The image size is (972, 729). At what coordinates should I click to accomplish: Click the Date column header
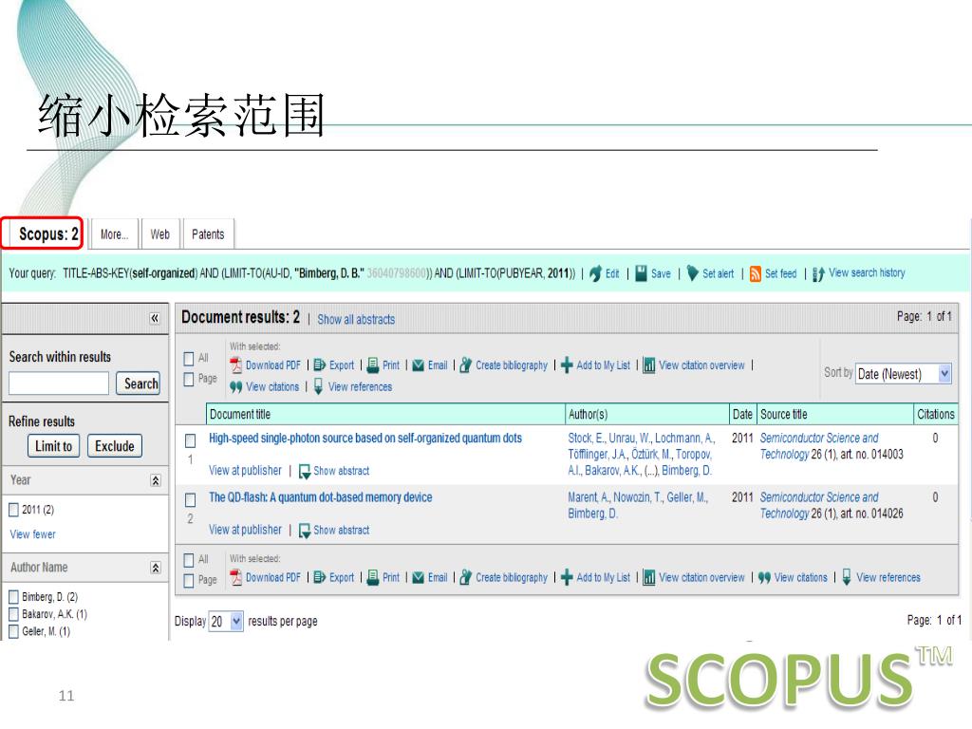[742, 414]
